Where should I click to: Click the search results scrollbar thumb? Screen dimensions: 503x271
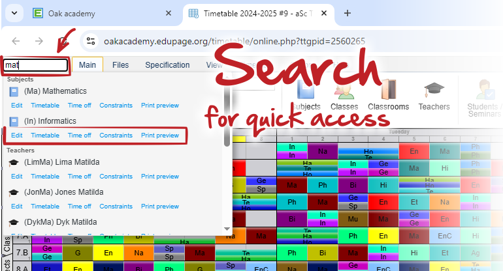click(227, 117)
